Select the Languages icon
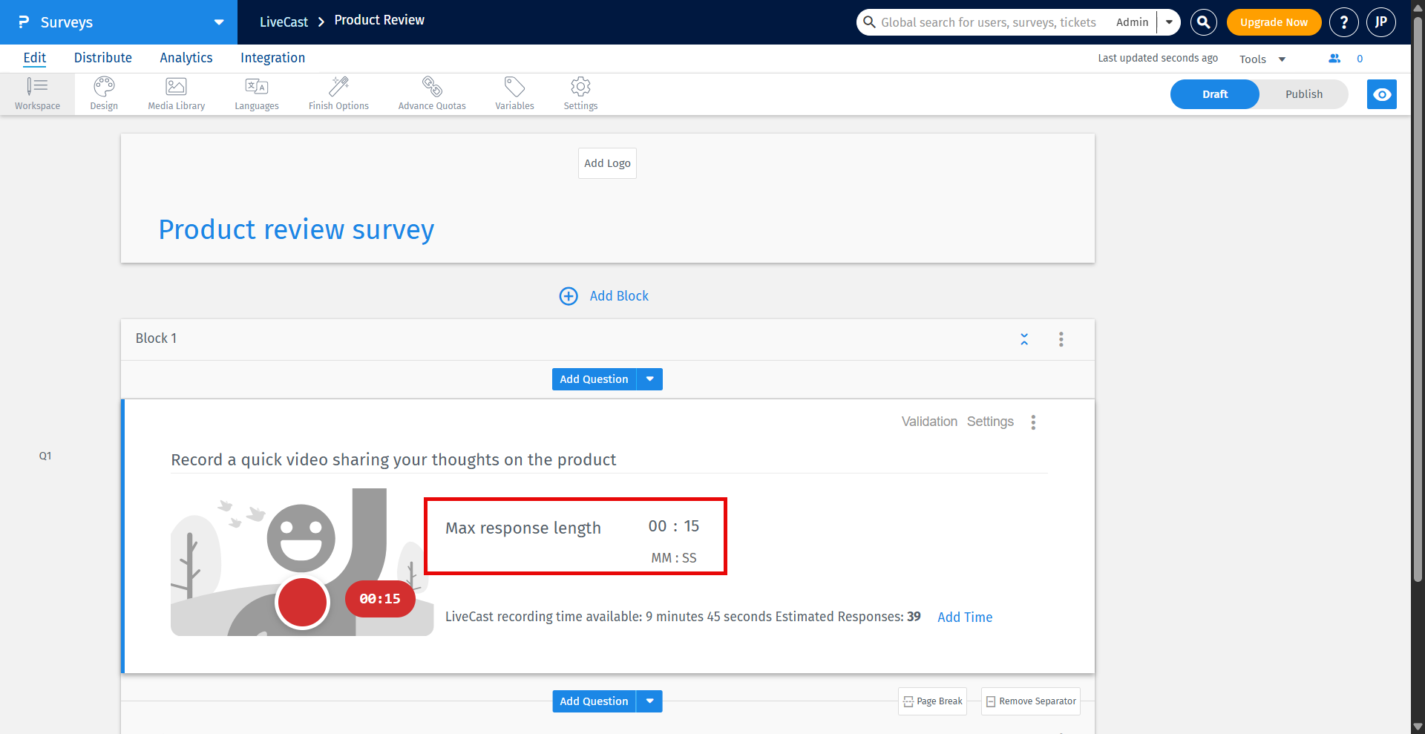 (256, 94)
